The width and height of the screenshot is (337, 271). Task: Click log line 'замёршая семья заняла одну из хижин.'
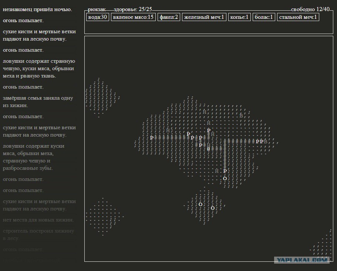click(38, 102)
